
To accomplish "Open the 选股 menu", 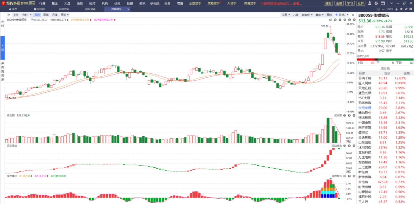I will pyautogui.click(x=80, y=3).
